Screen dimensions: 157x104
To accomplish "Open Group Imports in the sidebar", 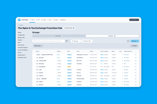I will pos(21,55).
